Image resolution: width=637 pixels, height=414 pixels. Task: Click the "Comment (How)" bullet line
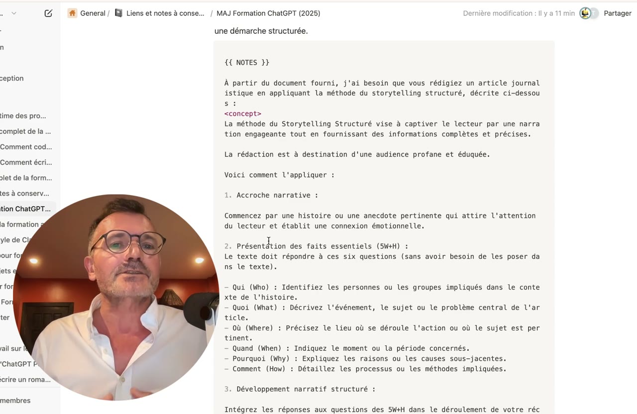[x=365, y=369]
